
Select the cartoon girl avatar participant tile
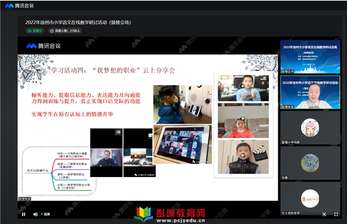(310, 127)
